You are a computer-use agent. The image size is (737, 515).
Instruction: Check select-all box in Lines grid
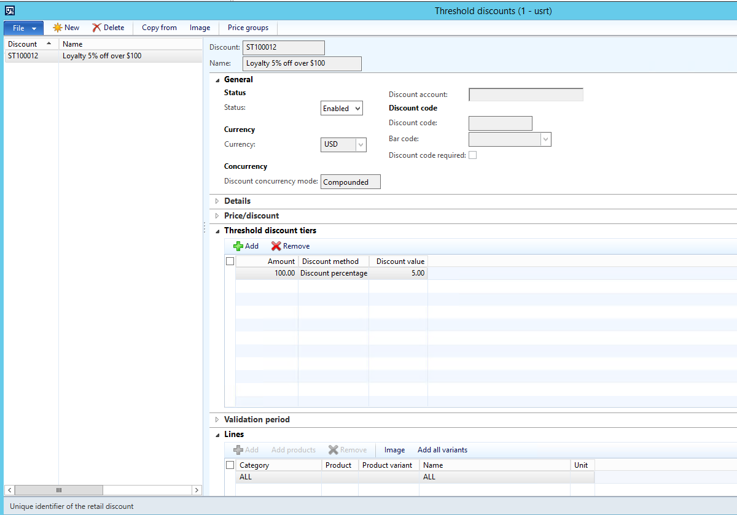[230, 465]
